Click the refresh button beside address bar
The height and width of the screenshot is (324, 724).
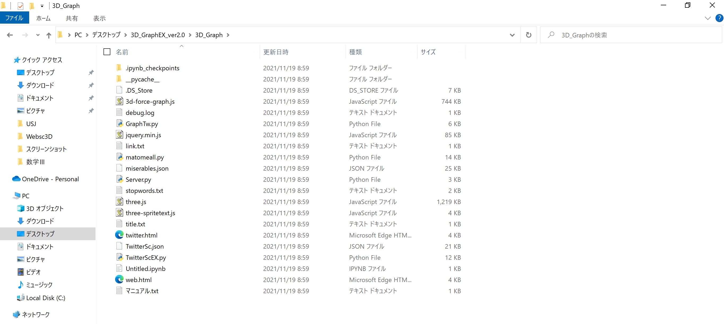tap(528, 35)
